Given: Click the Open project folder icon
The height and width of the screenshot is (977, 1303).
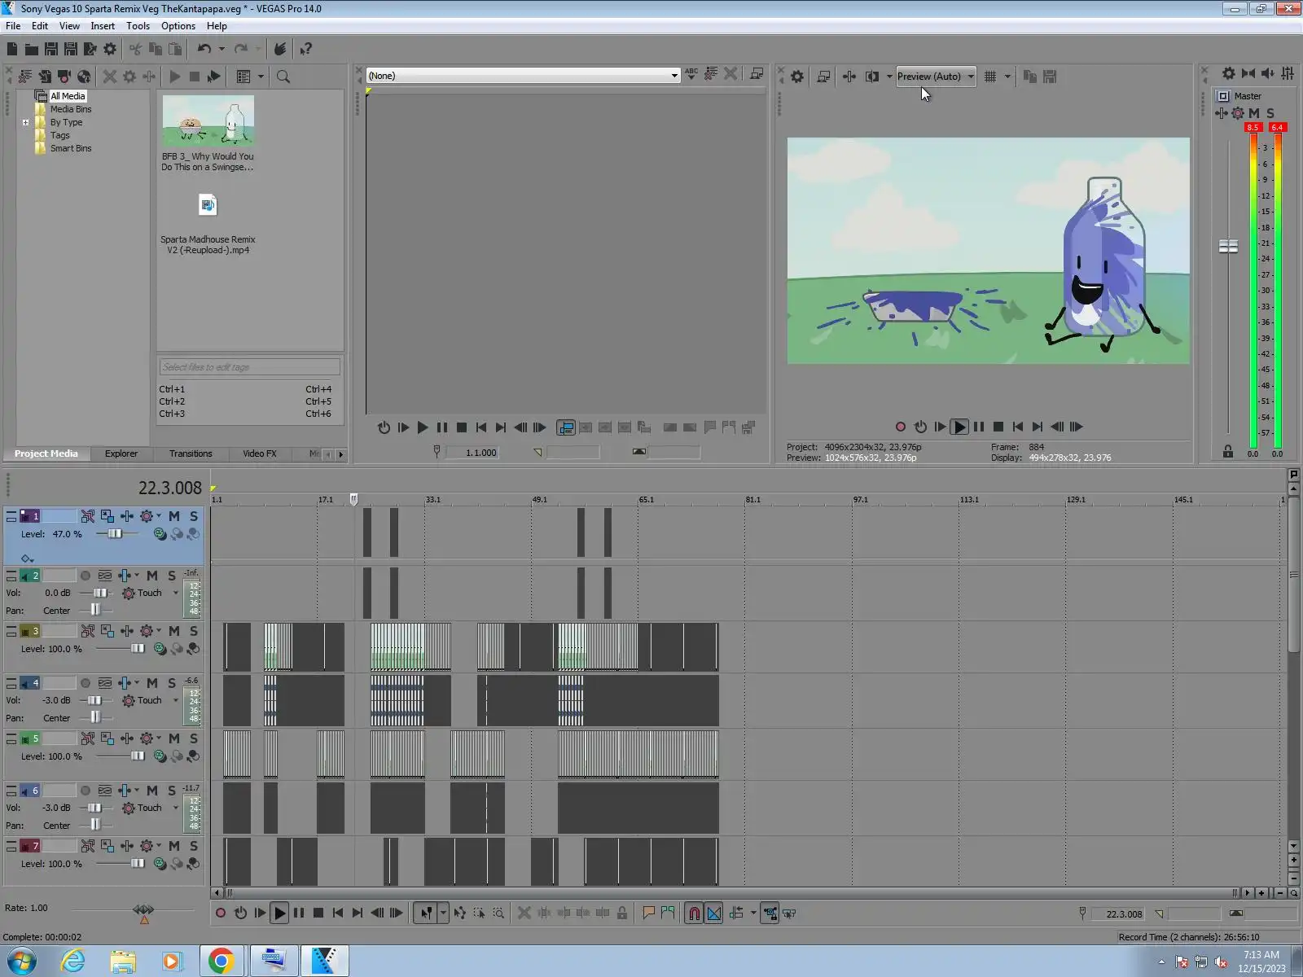Looking at the screenshot, I should pos(31,50).
